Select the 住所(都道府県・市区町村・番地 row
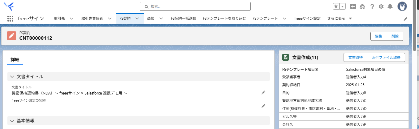The image size is (419, 129). pos(344,109)
